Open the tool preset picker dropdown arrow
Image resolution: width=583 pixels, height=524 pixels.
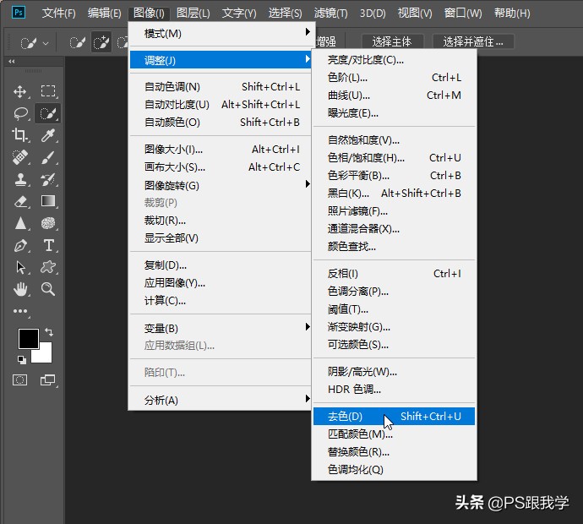[45, 42]
